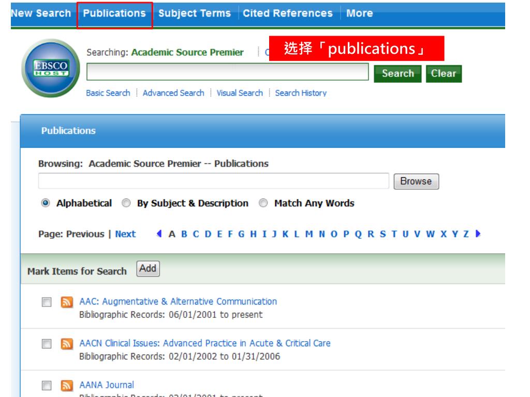Jump to publications starting with L
Screen dimensions: 530x397
click(x=297, y=234)
